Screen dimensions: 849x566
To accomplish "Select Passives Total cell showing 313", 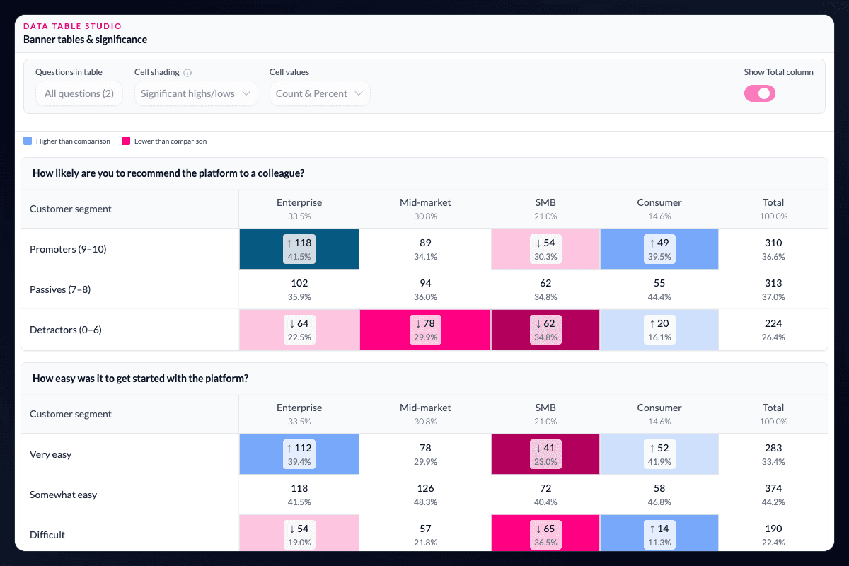I will coord(773,289).
